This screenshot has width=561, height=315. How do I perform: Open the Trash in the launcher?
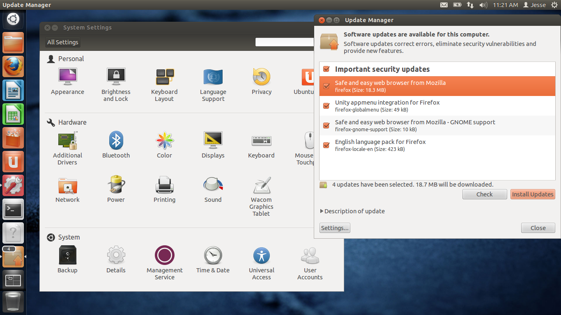point(13,302)
